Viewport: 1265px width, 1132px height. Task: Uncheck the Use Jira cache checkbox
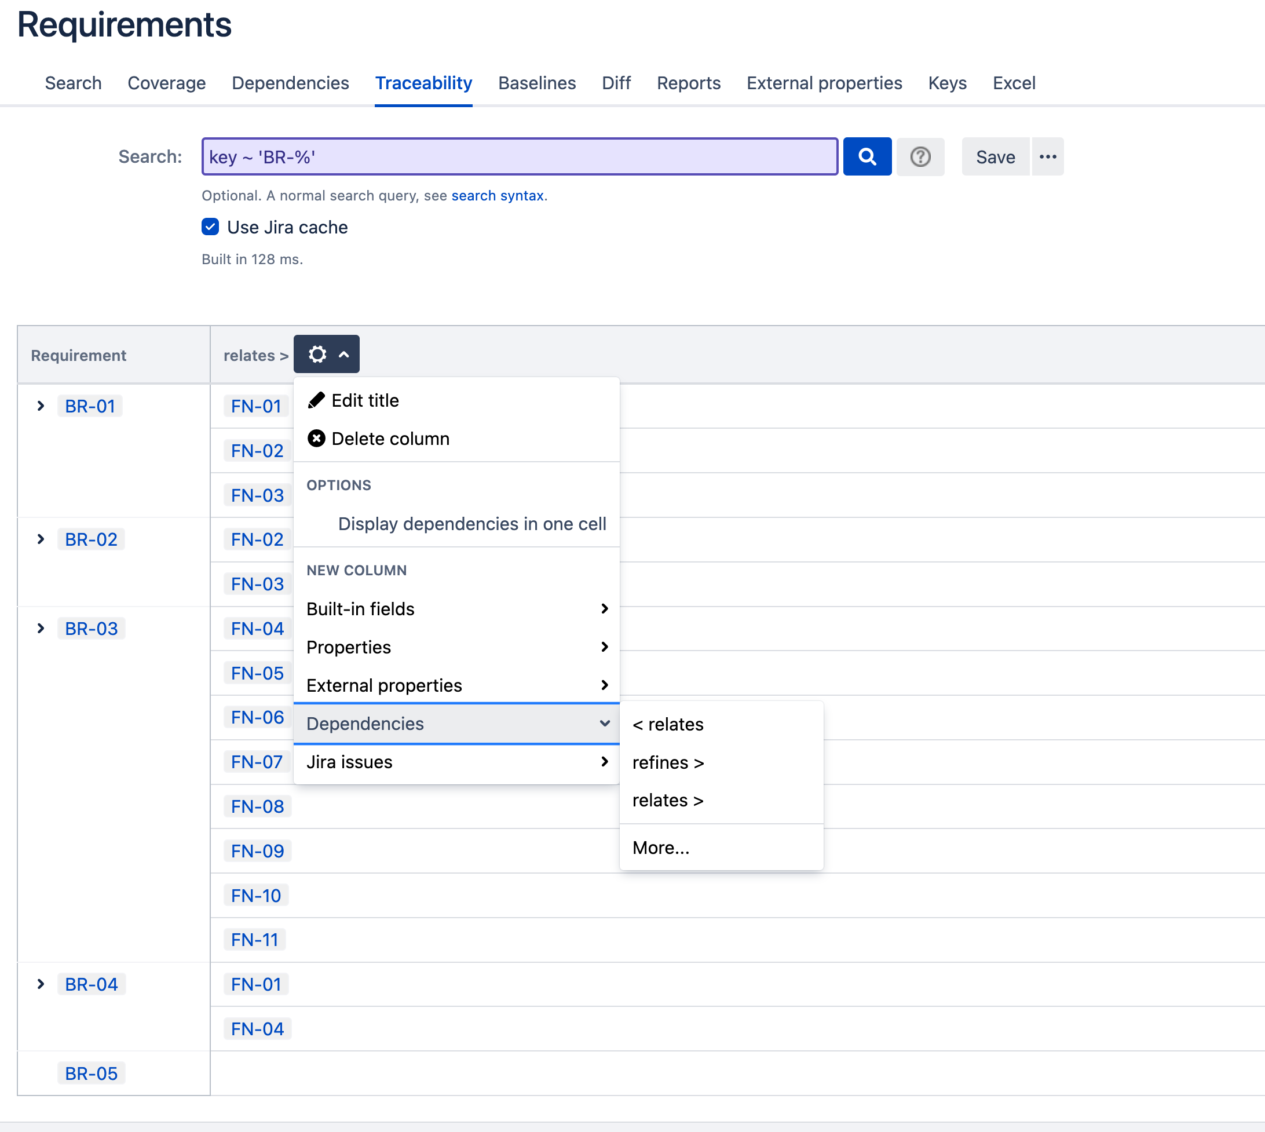click(210, 227)
